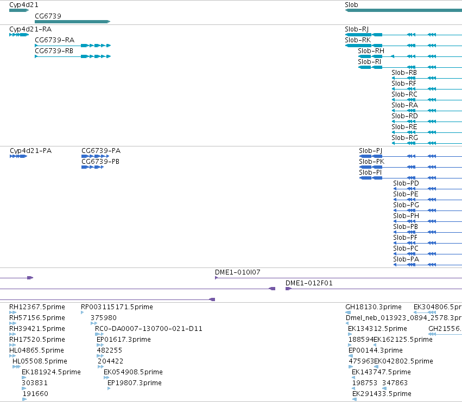The height and width of the screenshot is (402, 462).
Task: Click the Slob-PB protein label
Action: click(406, 227)
